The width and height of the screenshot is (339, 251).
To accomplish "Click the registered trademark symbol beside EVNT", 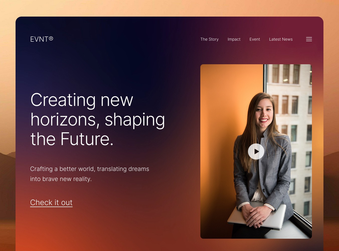I will pyautogui.click(x=51, y=38).
